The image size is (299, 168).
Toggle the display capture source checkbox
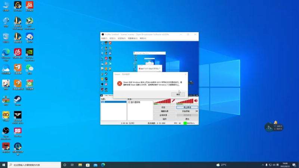[x=129, y=102]
